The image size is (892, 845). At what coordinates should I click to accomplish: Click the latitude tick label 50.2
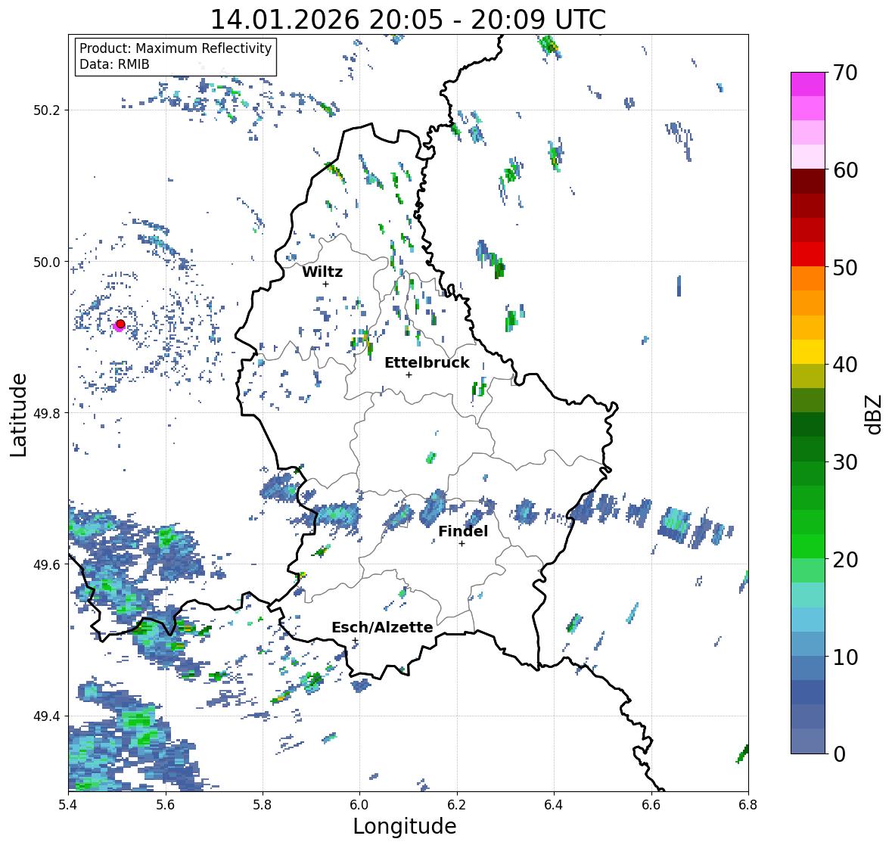click(47, 110)
